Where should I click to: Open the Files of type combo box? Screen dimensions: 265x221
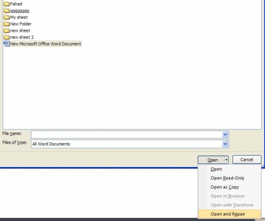130,144
